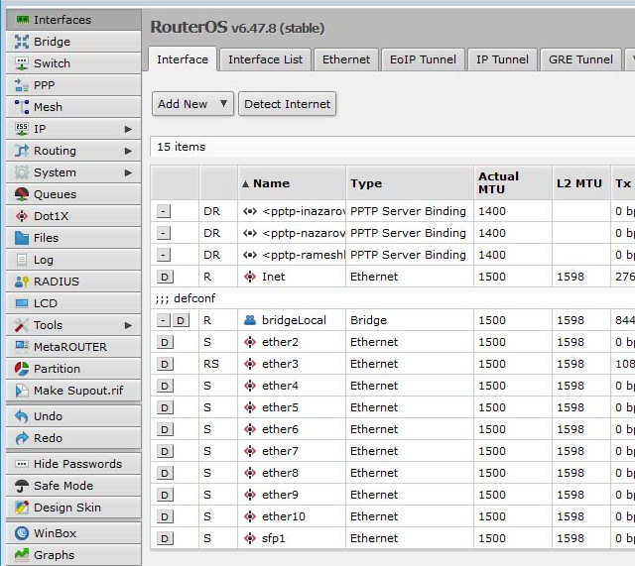Sort table by Name column
Viewport: 635px width, 566px height.
[292, 183]
